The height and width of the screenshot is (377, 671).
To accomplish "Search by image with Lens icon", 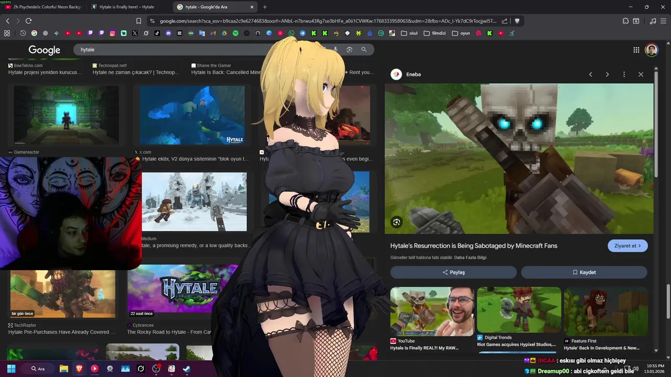I will pyautogui.click(x=349, y=49).
